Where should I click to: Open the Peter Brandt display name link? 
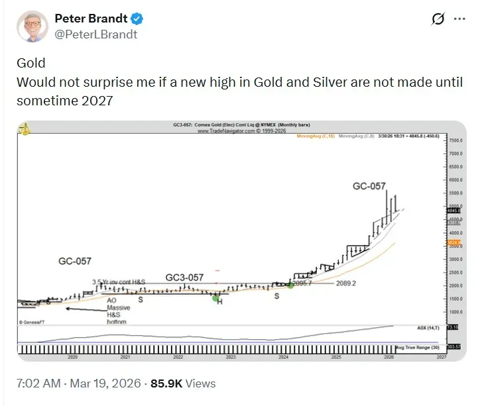[x=97, y=19]
